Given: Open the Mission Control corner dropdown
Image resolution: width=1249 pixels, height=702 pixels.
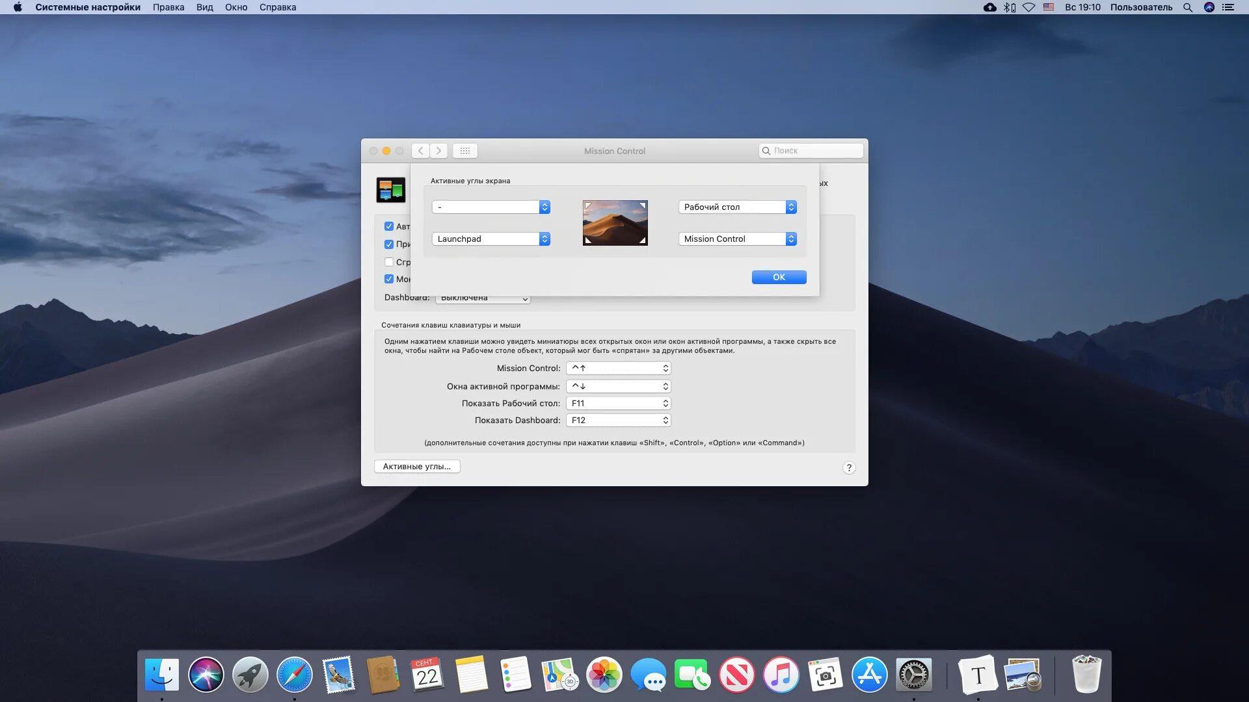Looking at the screenshot, I should pyautogui.click(x=737, y=239).
